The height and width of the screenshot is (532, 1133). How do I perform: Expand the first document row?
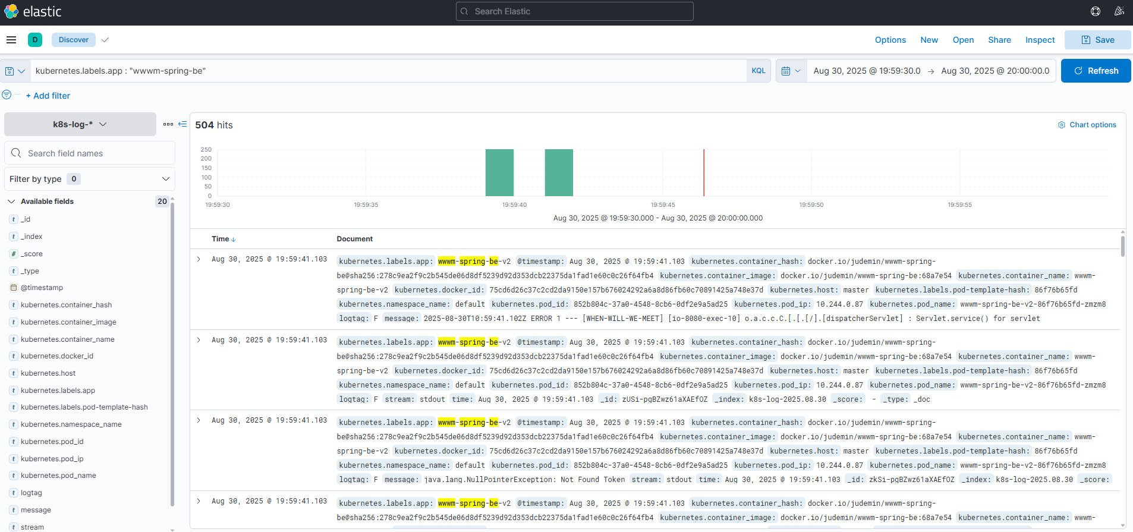point(199,259)
